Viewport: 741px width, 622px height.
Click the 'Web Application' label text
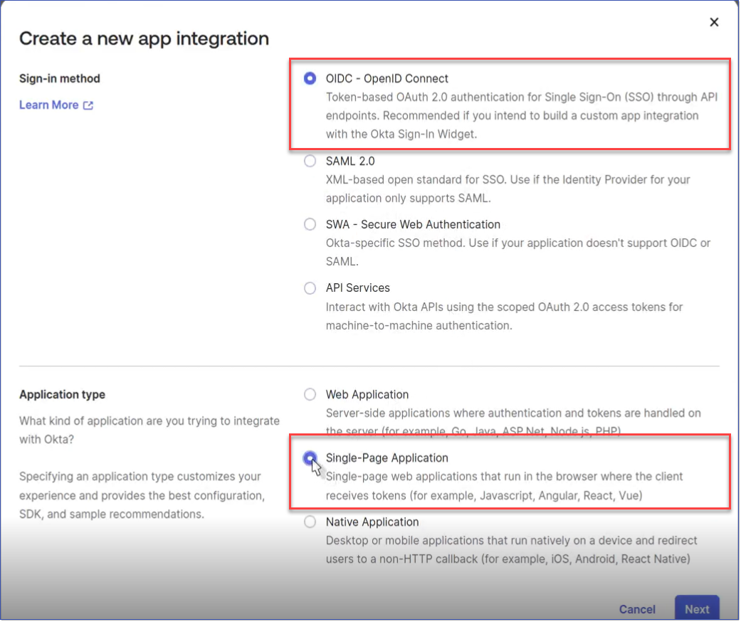(367, 395)
